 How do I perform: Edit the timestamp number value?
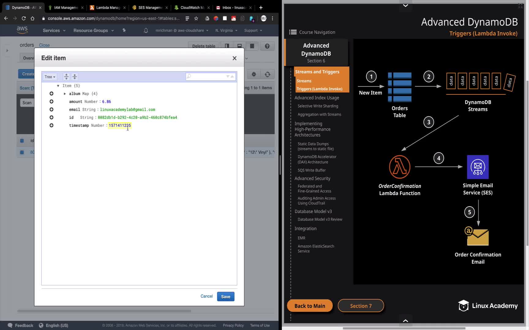pyautogui.click(x=120, y=125)
